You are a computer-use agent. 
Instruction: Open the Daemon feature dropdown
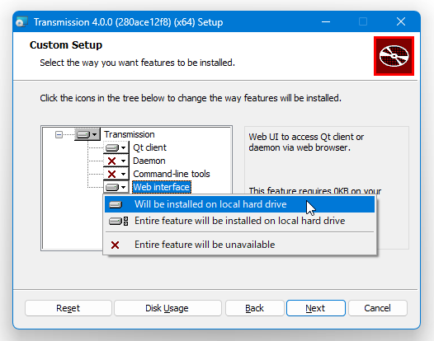[x=116, y=161]
